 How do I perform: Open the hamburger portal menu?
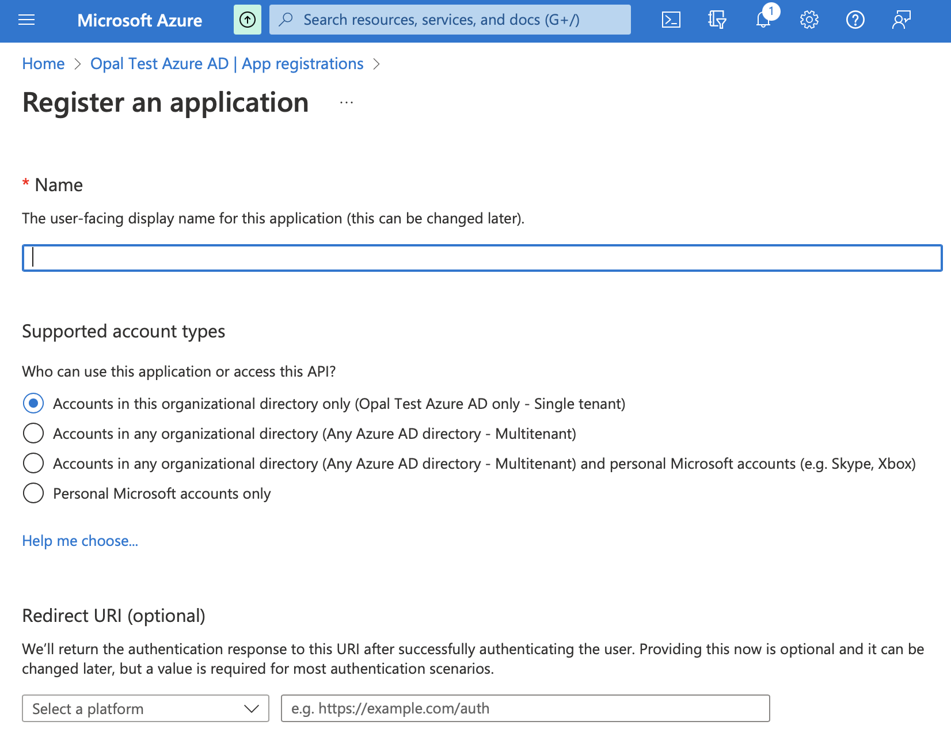pos(26,20)
